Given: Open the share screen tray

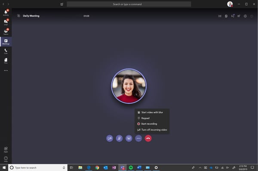Looking at the screenshot, I should 129,138.
